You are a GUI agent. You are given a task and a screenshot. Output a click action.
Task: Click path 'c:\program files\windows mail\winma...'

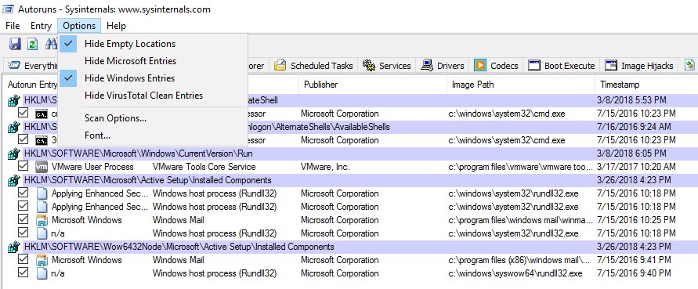pos(520,220)
